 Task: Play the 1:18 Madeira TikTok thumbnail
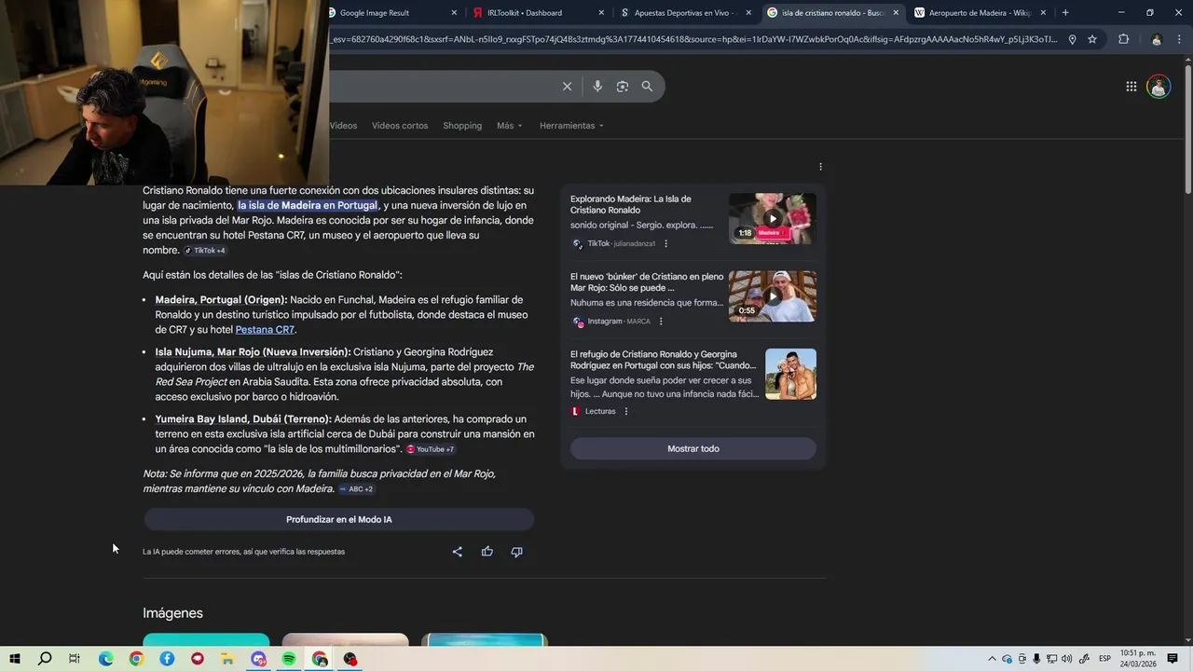pyautogui.click(x=772, y=219)
